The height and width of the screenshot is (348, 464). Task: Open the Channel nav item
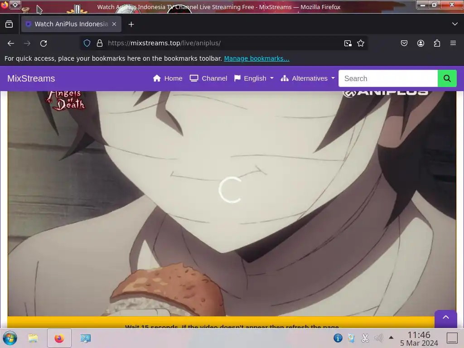pos(208,78)
